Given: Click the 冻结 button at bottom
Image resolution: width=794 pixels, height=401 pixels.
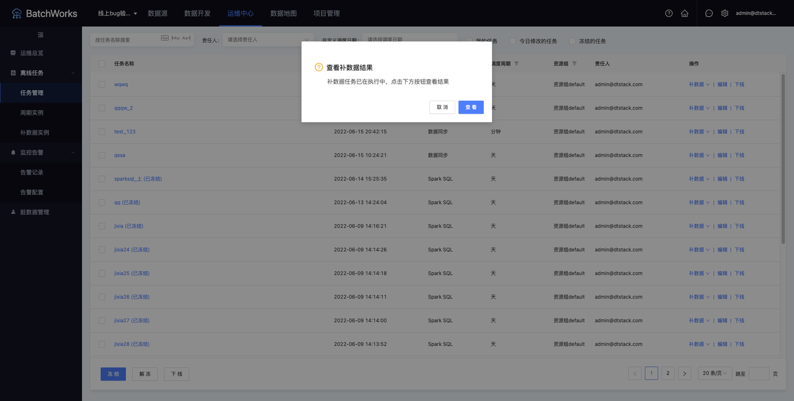Looking at the screenshot, I should coord(113,374).
